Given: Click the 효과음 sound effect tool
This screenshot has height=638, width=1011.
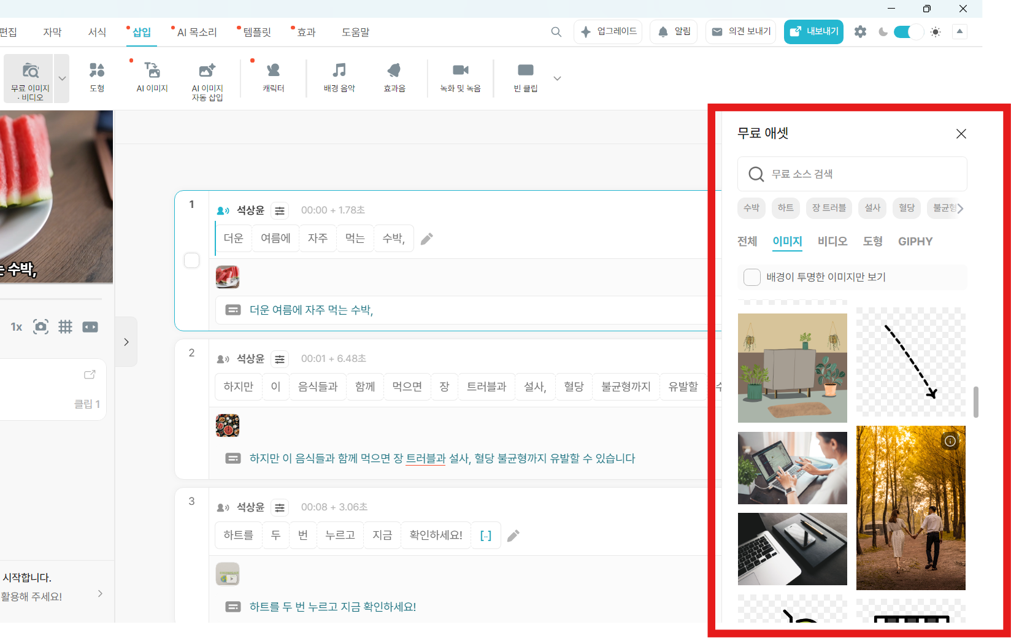Looking at the screenshot, I should [x=393, y=77].
